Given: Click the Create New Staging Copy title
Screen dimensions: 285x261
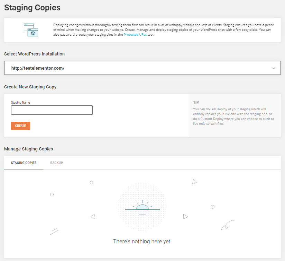Looking at the screenshot, I should click(x=30, y=87).
